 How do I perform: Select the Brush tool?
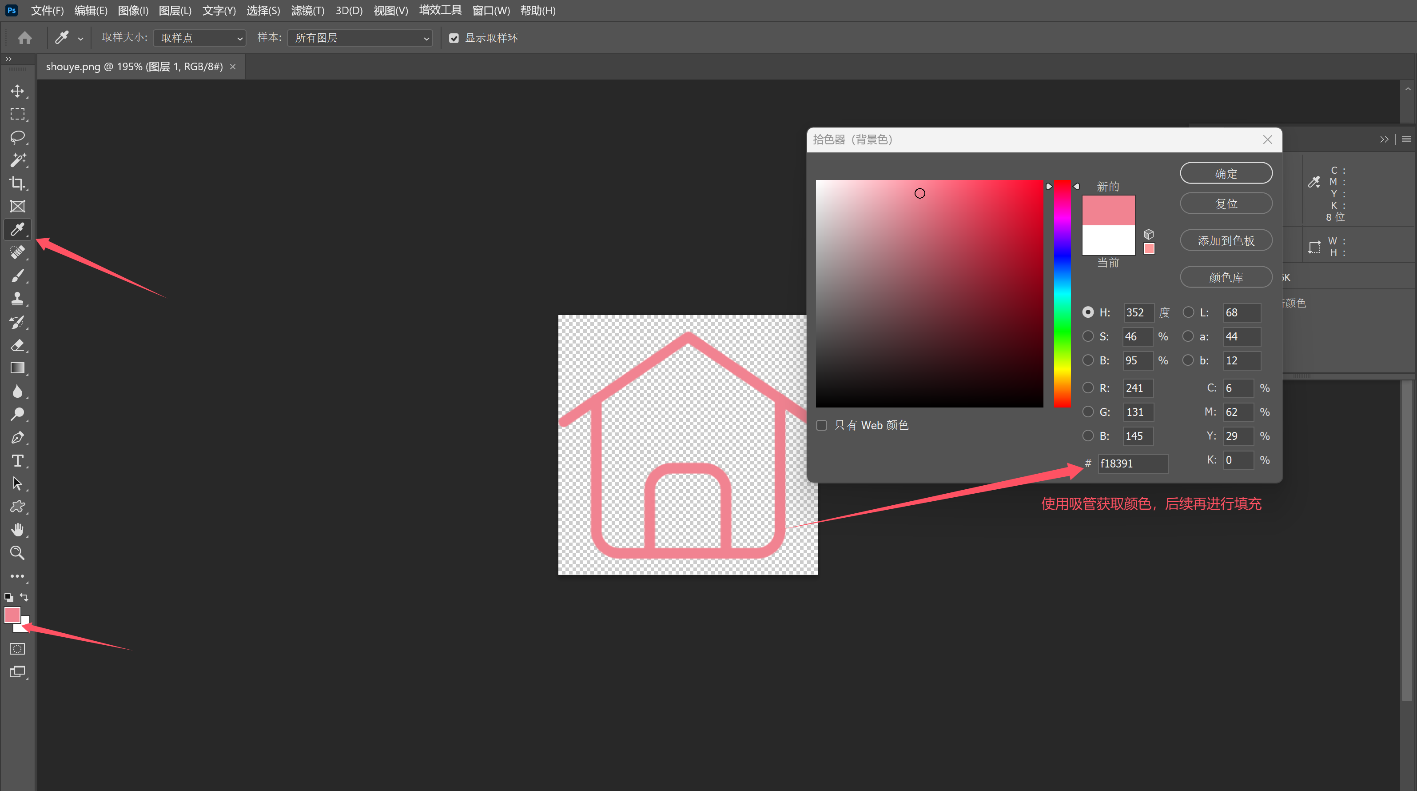click(x=17, y=276)
